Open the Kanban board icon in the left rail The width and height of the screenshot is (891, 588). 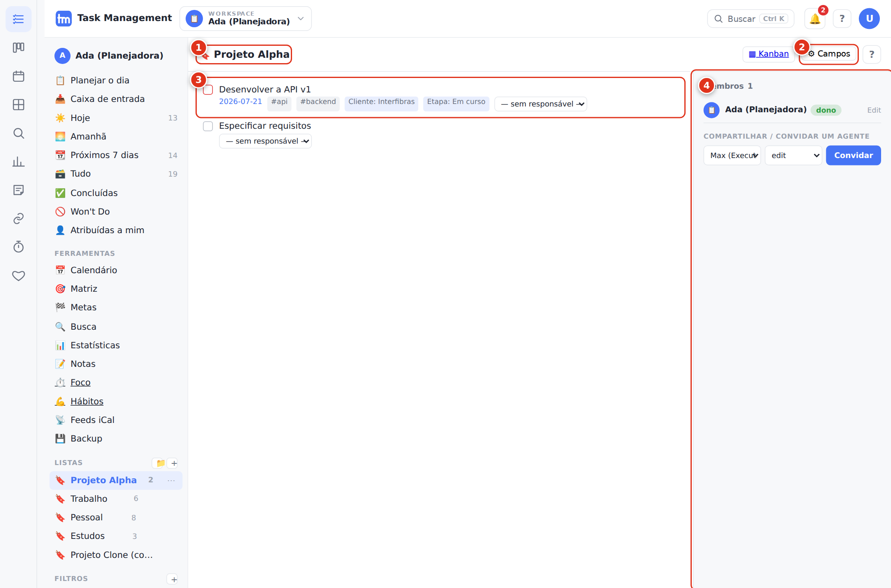(x=19, y=47)
